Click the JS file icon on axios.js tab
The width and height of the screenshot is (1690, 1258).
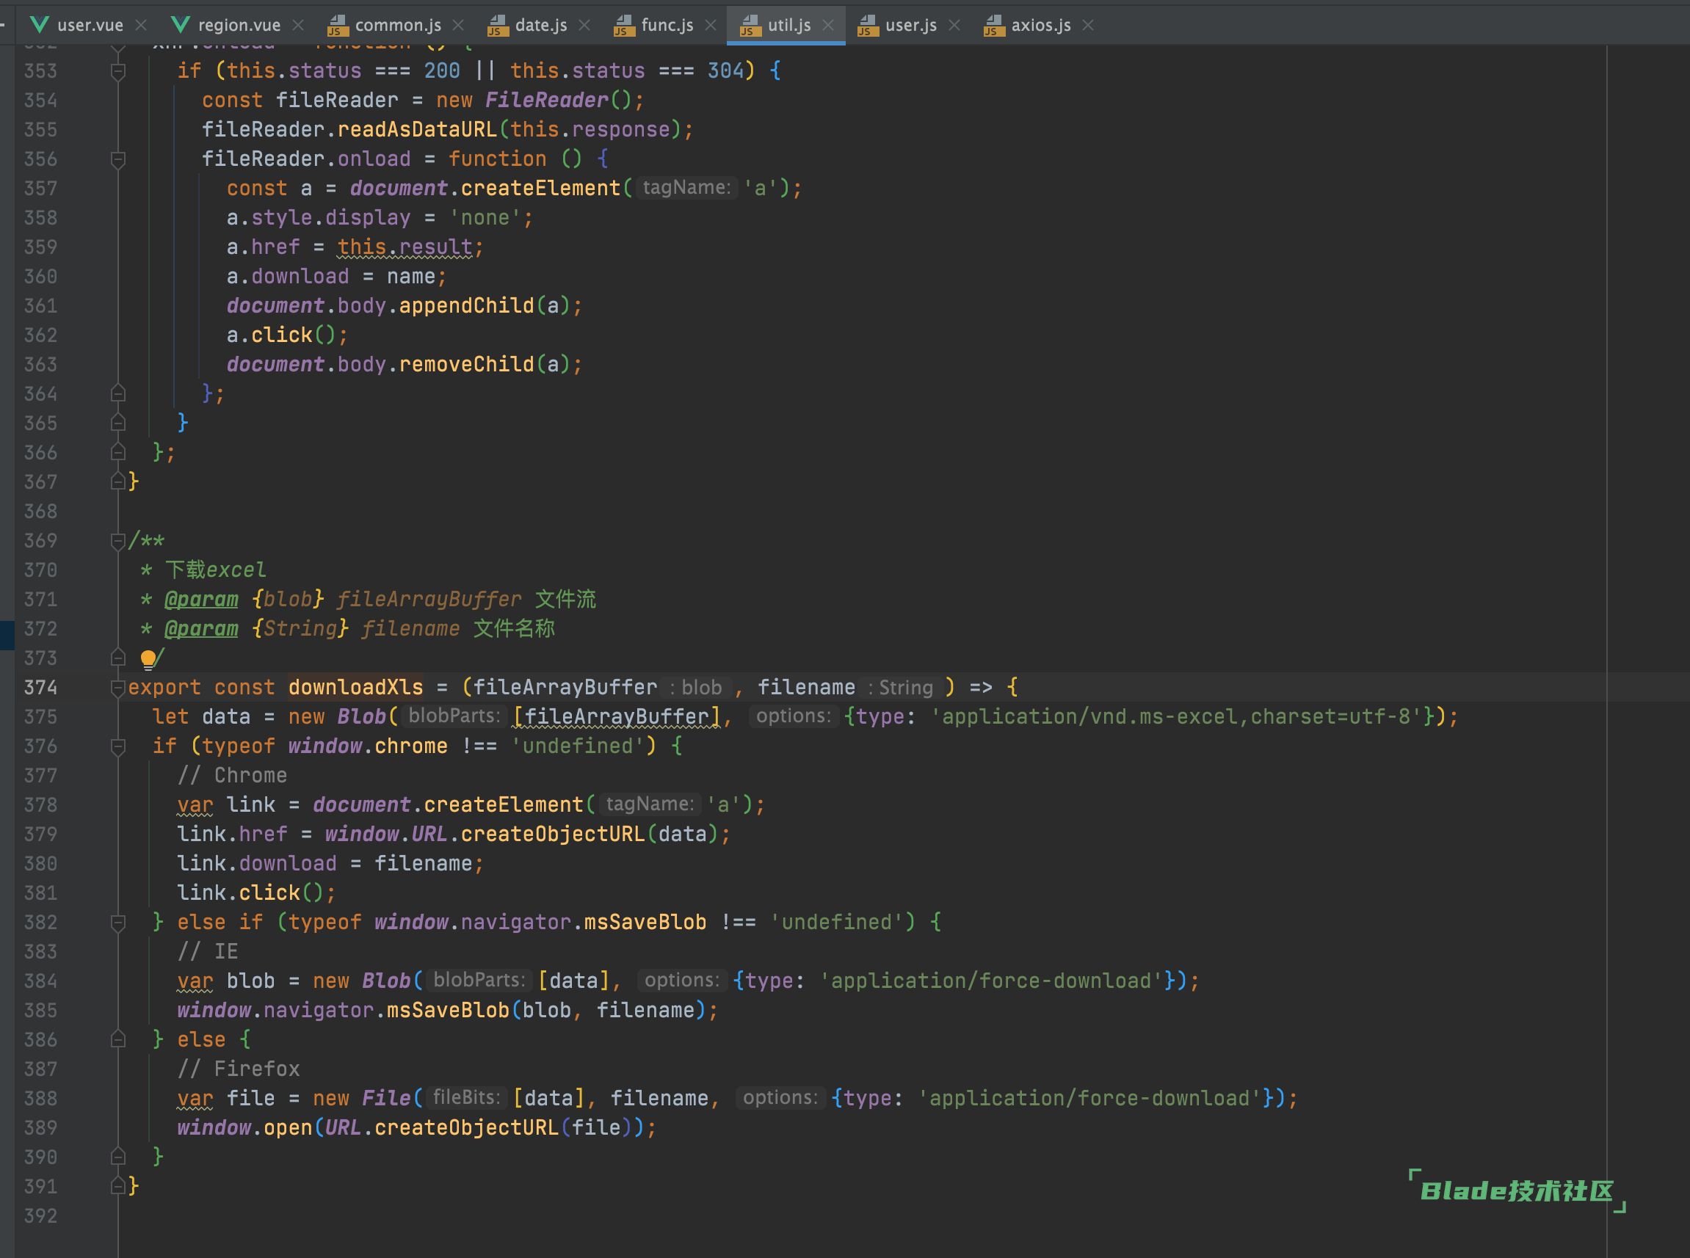pos(994,26)
